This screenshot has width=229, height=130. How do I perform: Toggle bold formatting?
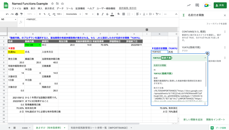pos(98,14)
